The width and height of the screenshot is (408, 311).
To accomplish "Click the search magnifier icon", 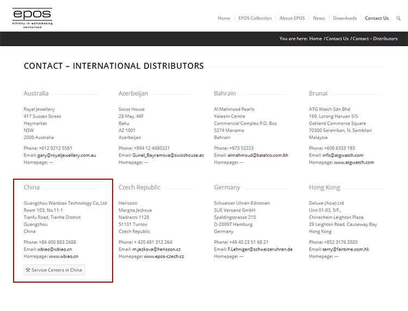I will (399, 18).
